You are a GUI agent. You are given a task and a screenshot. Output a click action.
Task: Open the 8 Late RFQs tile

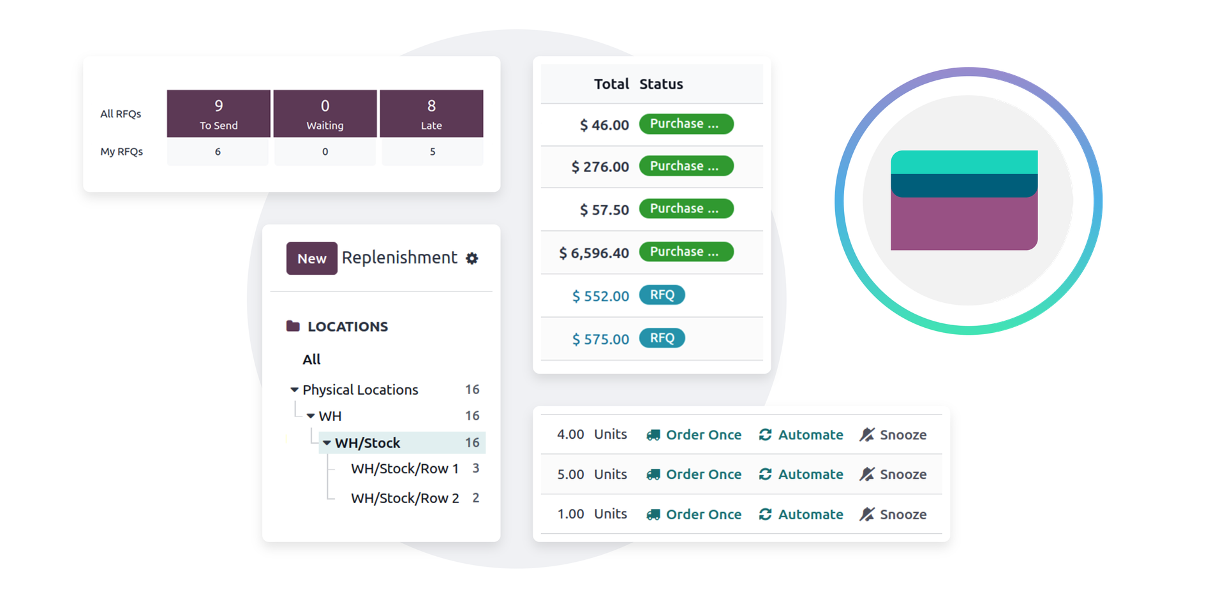pyautogui.click(x=431, y=114)
